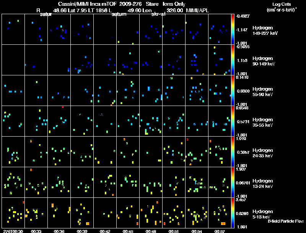Click the 'Ions Only' text in the title

tap(174, 4)
